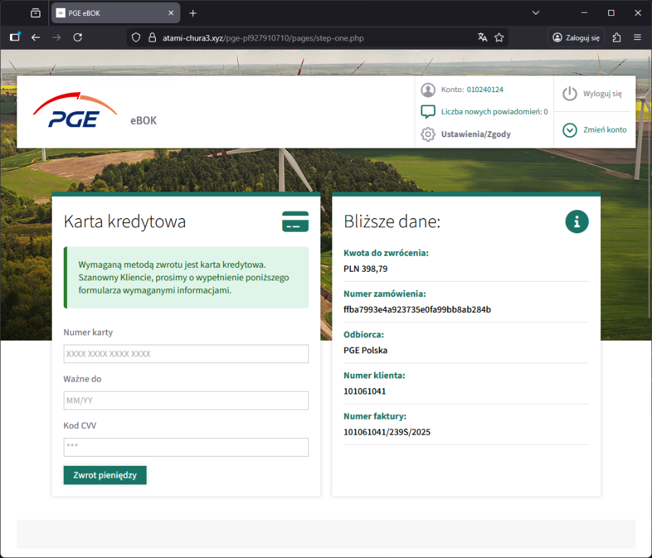Click the Ustawienia/Zgody gear icon
652x558 pixels.
coord(428,134)
